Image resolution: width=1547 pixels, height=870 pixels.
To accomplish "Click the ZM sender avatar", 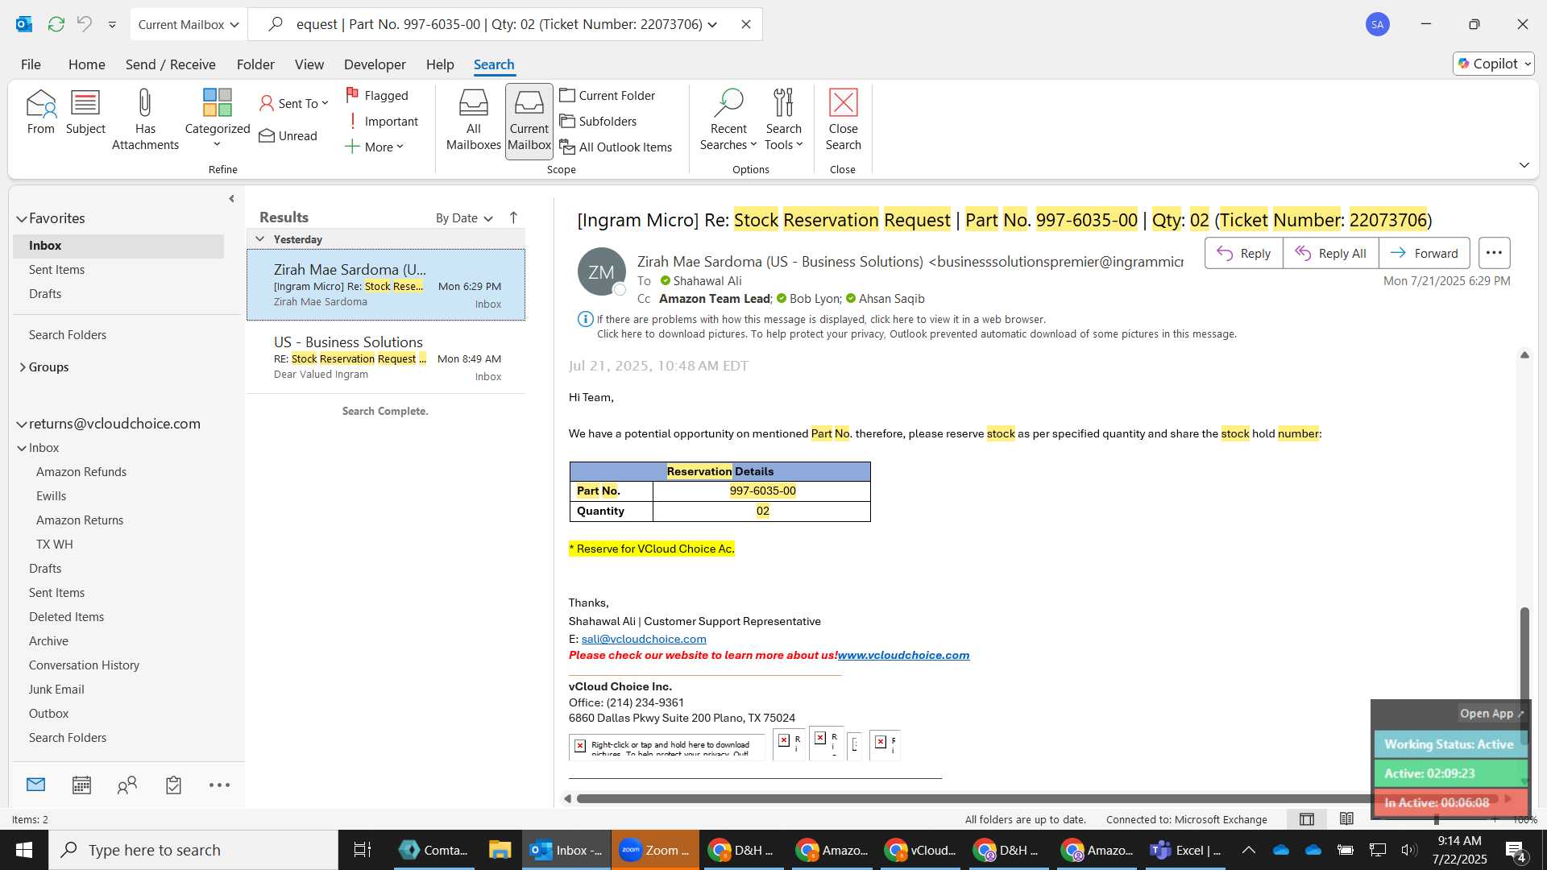I will pyautogui.click(x=601, y=271).
